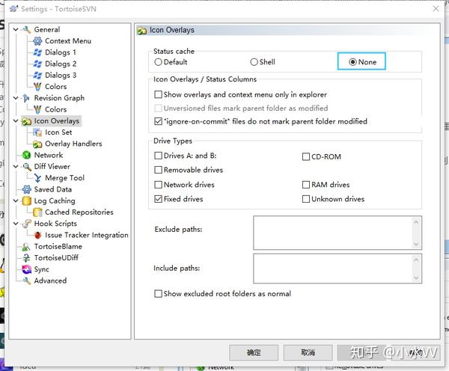
Task: Select None status cache radio button
Action: 352,62
